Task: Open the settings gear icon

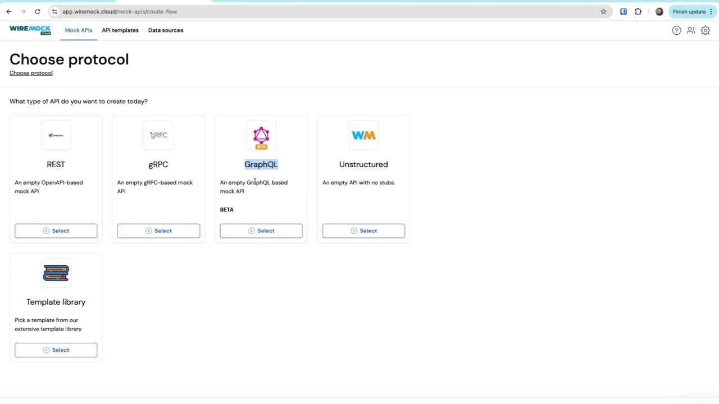Action: click(706, 30)
